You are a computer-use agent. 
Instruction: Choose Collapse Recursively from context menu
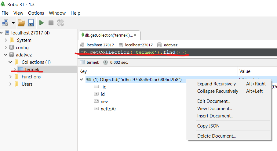229,91
